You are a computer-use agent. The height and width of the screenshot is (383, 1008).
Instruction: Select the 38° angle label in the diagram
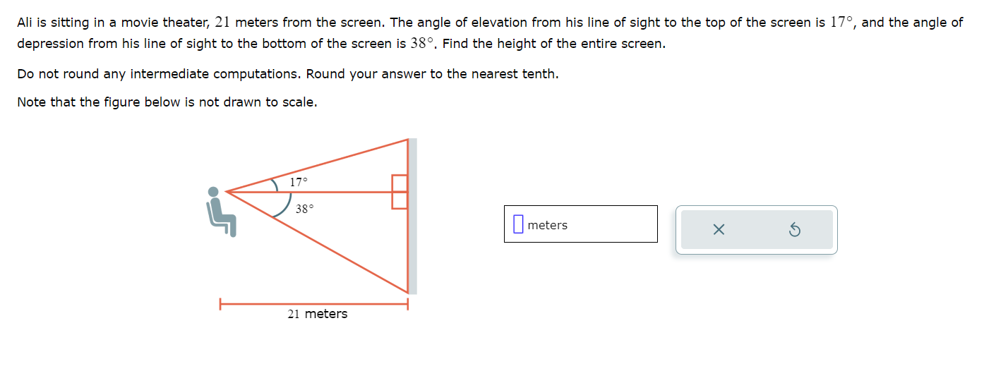pos(304,209)
